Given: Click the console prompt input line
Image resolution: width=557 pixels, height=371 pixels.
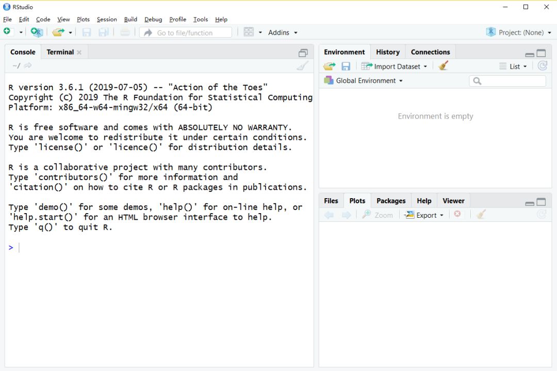Looking at the screenshot, I should coord(159,247).
